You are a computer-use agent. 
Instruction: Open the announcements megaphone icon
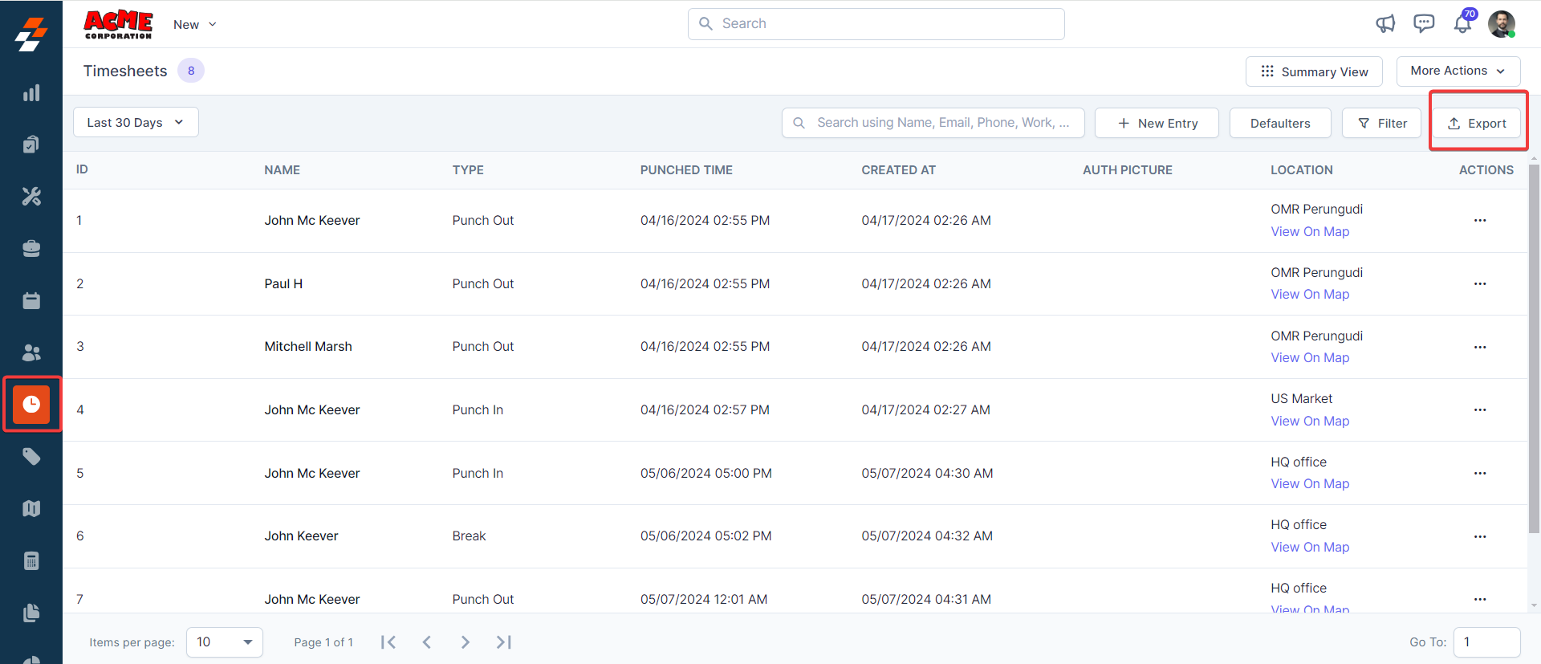click(x=1385, y=24)
